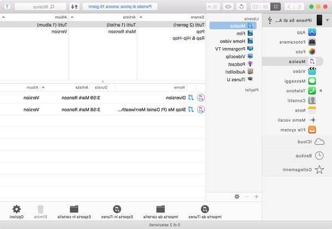Add a playlist with the plus icon
This screenshot has height=229, width=332.
click(x=256, y=196)
